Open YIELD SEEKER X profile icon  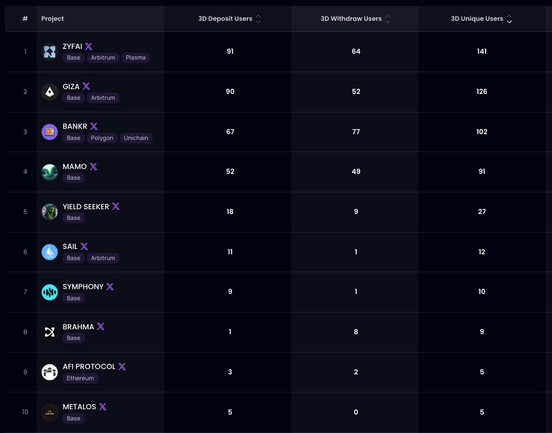point(116,206)
